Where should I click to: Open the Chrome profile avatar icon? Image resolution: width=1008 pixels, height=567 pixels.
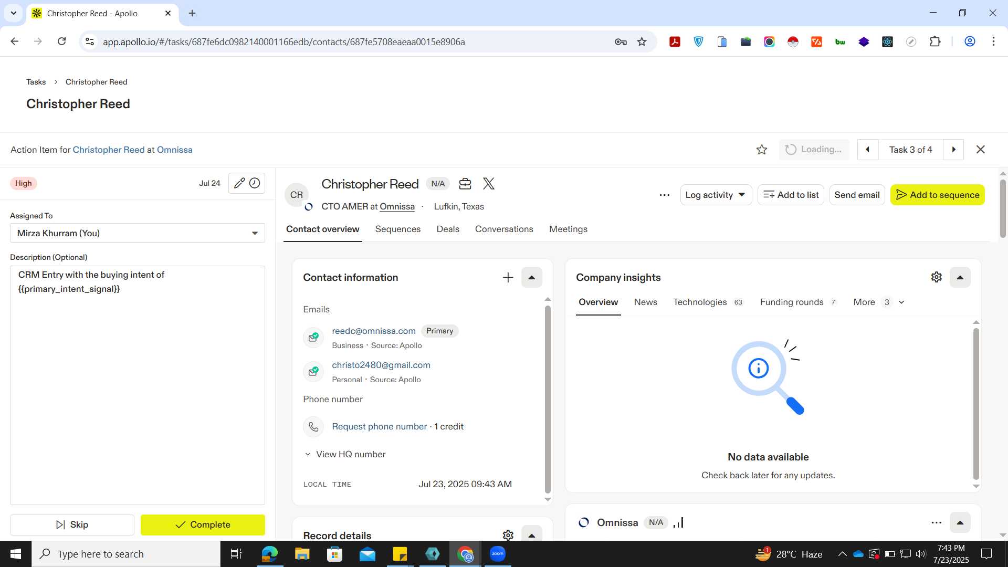click(970, 41)
